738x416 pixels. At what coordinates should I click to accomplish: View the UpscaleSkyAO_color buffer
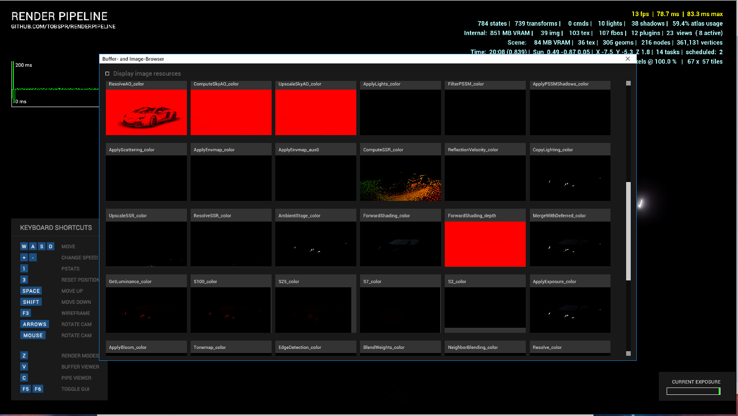pyautogui.click(x=315, y=112)
